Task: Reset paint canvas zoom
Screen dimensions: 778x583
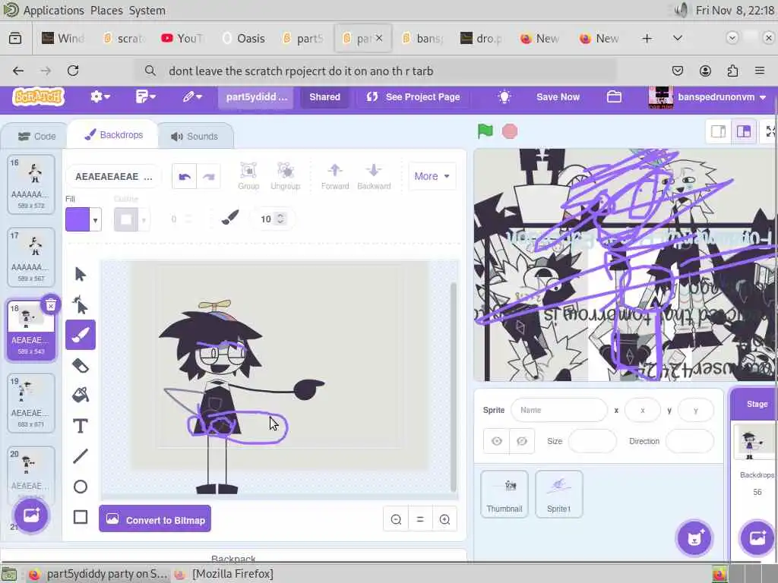Action: [x=420, y=519]
